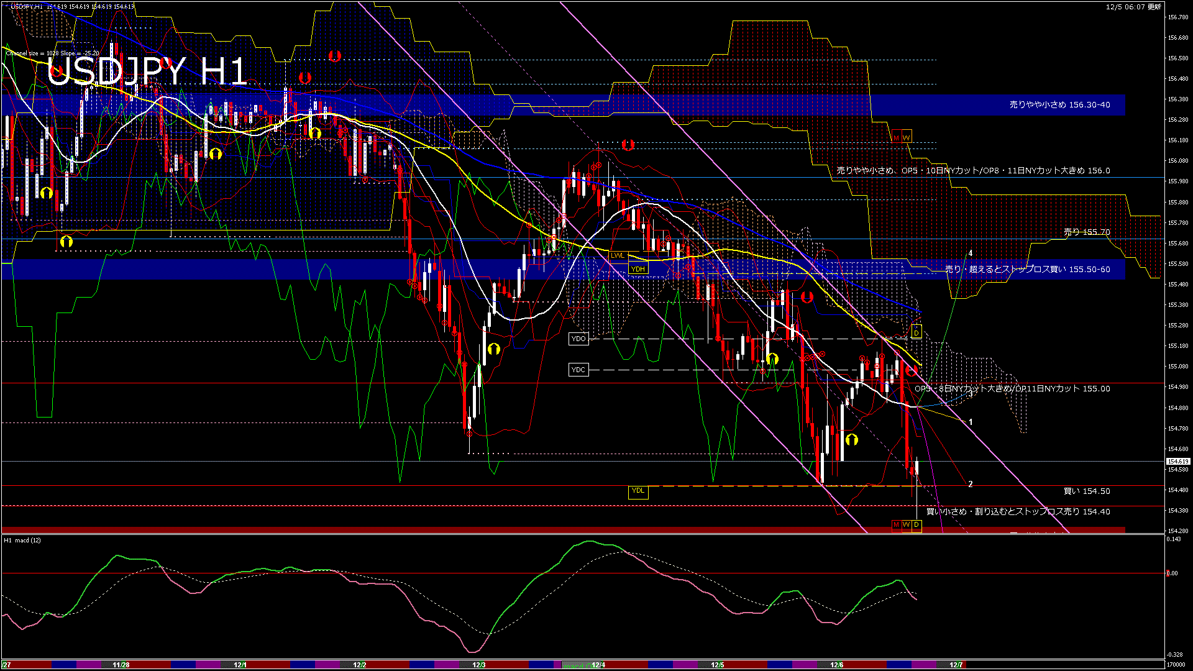This screenshot has height=671, width=1193.
Task: Click the upper W box next to M
Action: pos(907,137)
